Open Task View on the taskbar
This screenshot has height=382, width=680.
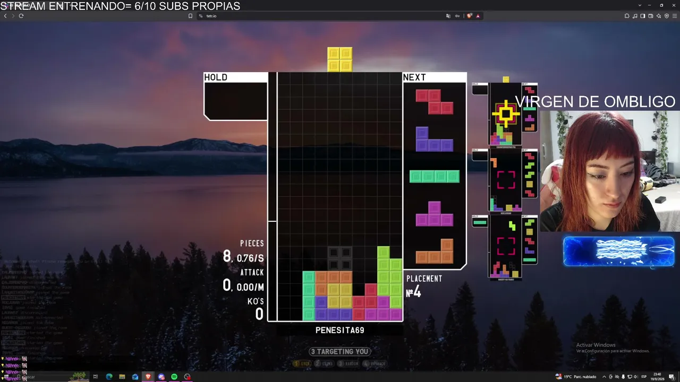click(x=96, y=377)
